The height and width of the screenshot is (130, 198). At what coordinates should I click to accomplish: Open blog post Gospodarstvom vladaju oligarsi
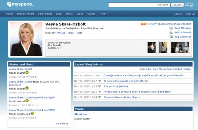tap(122, 97)
